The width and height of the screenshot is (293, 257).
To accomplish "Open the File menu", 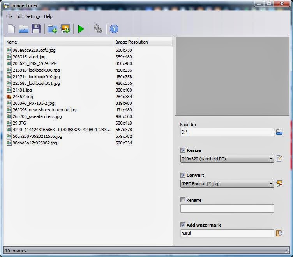I will [9, 16].
